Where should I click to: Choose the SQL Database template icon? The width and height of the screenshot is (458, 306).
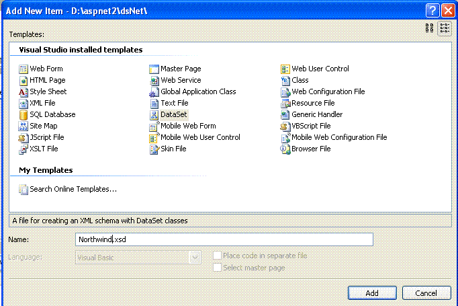23,115
